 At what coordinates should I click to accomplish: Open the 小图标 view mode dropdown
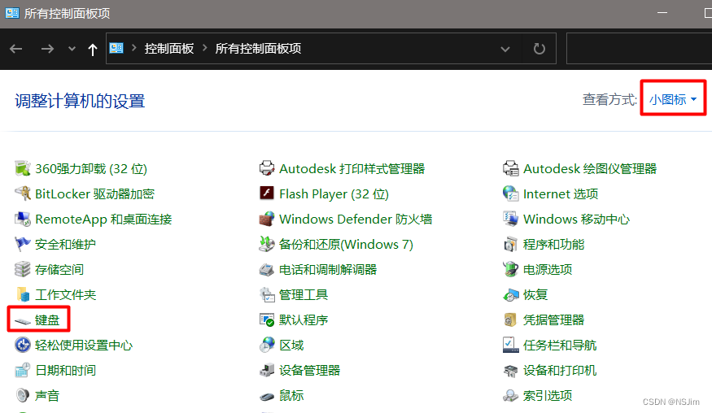point(673,99)
